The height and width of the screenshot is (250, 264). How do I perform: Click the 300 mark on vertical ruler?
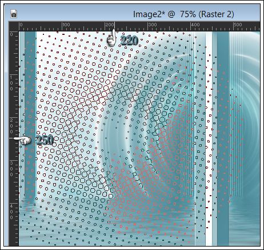click(x=11, y=169)
